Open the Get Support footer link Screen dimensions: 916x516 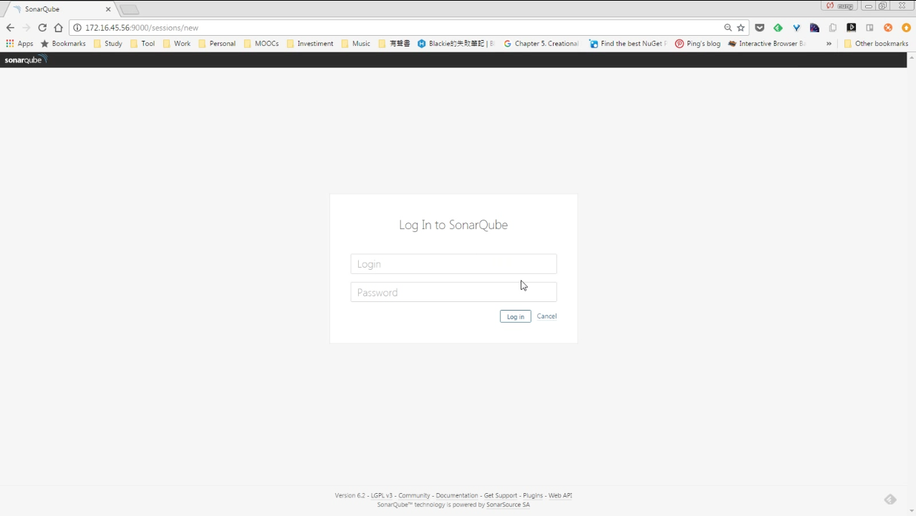pos(501,495)
